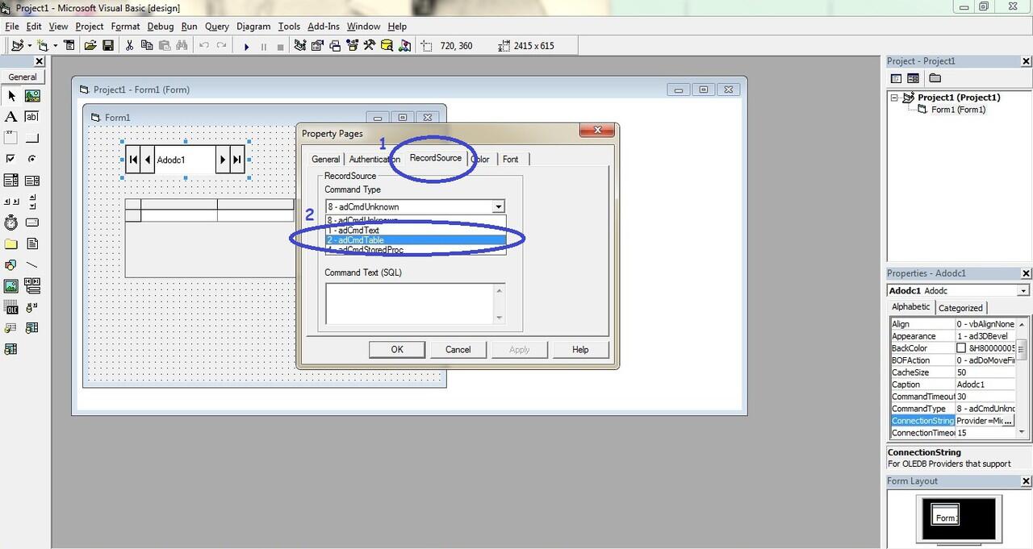The width and height of the screenshot is (1033, 549).
Task: Open the Command Type dropdown arrow
Action: (499, 207)
